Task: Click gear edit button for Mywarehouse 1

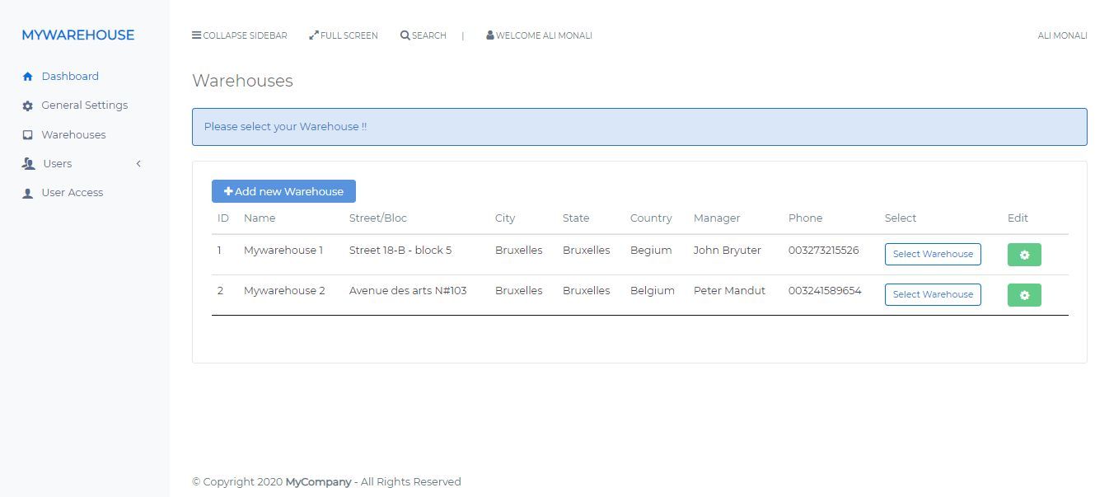Action: (x=1024, y=255)
